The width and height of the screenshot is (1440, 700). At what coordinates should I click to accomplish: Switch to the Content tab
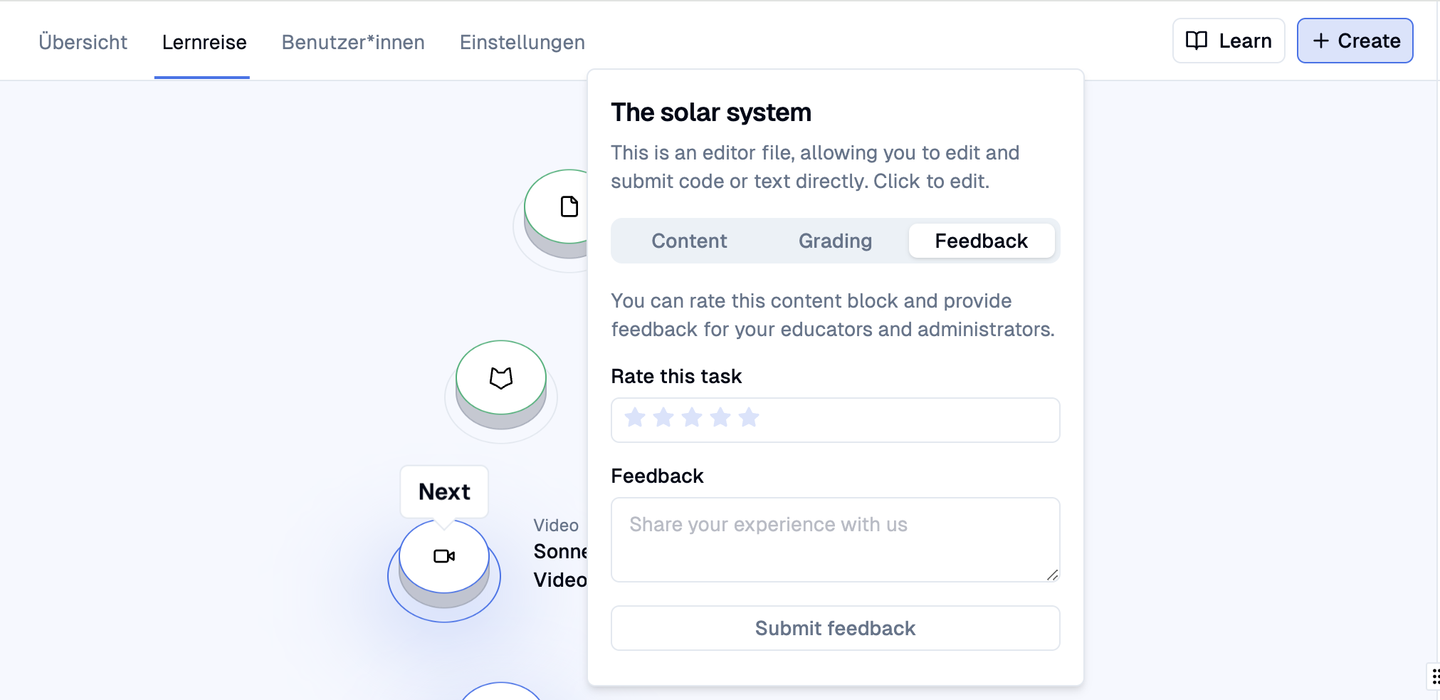[689, 241]
